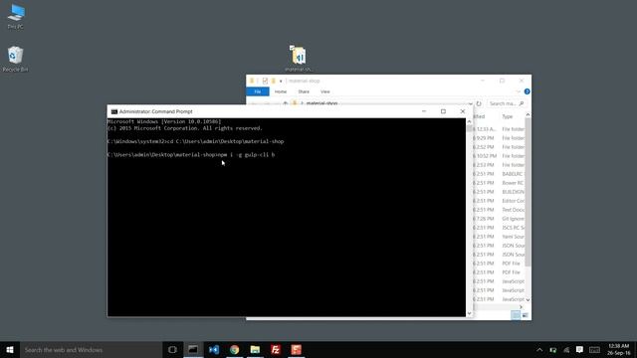Open File Explorer from the taskbar
Image resolution: width=637 pixels, height=358 pixels.
coord(255,349)
